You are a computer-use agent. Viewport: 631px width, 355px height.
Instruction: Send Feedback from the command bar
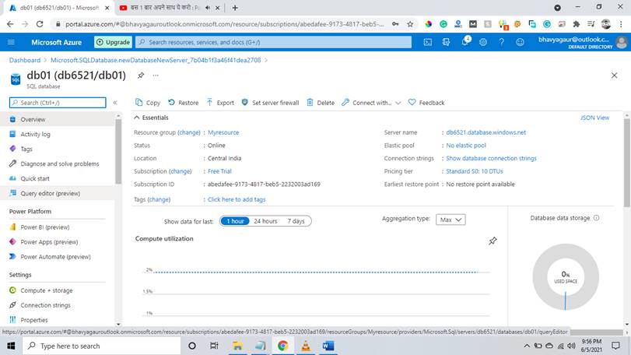point(426,103)
